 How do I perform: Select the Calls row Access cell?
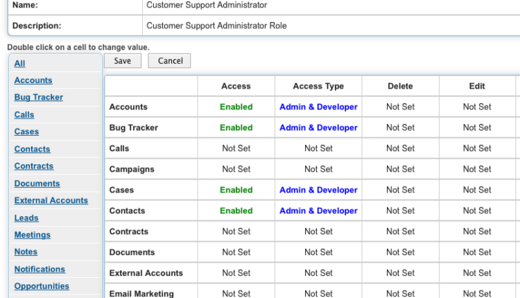click(236, 148)
